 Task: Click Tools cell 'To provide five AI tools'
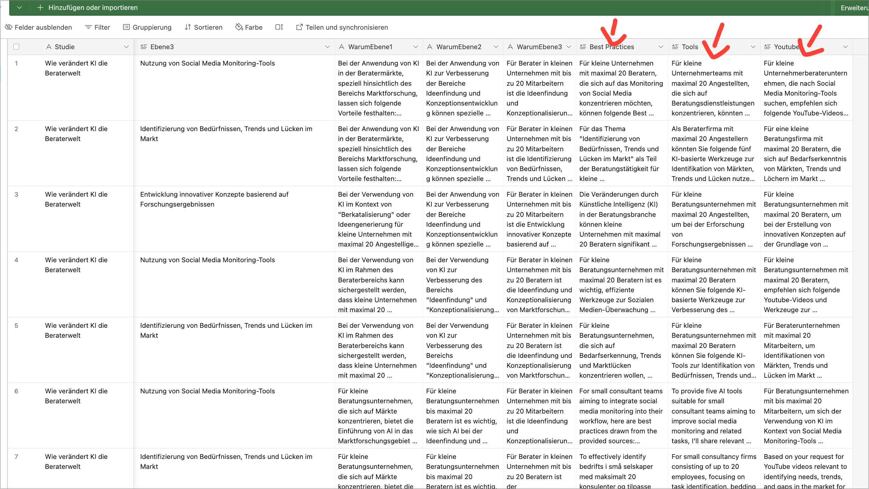pyautogui.click(x=714, y=416)
